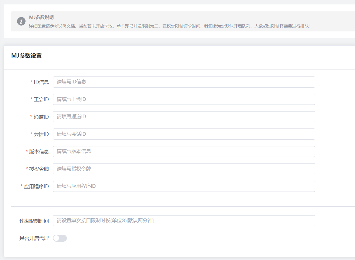The width and height of the screenshot is (355, 260).
Task: Click the 是否开启代理 label text
Action: tap(34, 238)
